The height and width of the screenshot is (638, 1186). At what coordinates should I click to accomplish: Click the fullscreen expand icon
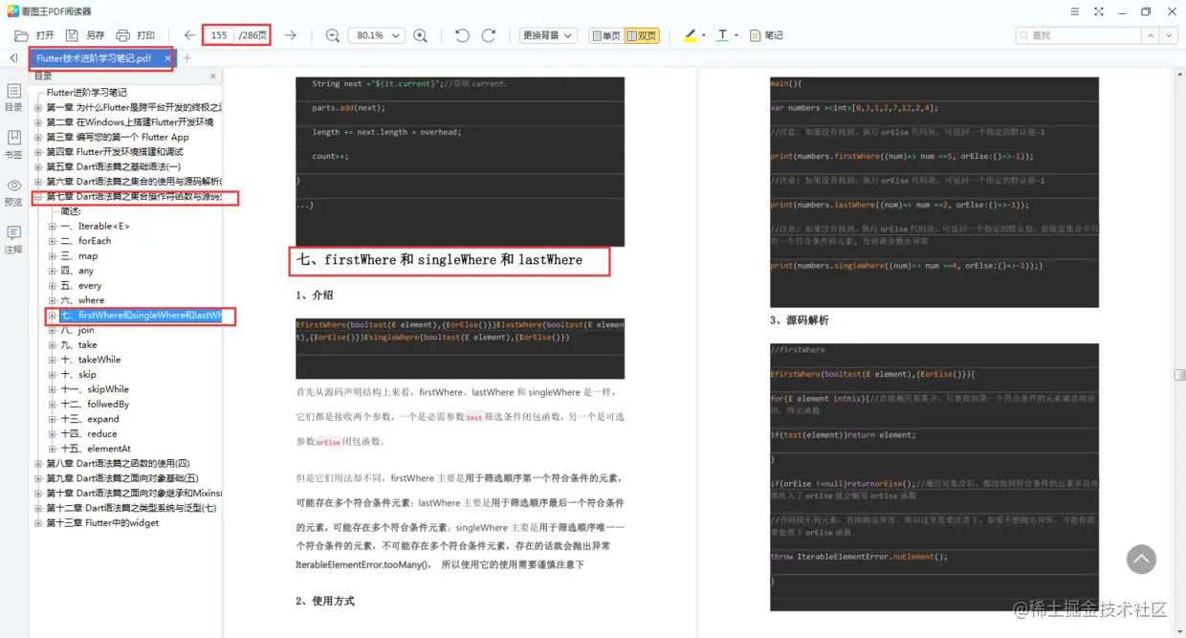coord(1098,11)
